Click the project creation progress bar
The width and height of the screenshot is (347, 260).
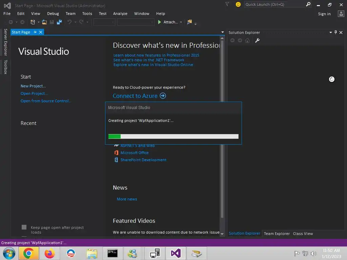tap(173, 136)
